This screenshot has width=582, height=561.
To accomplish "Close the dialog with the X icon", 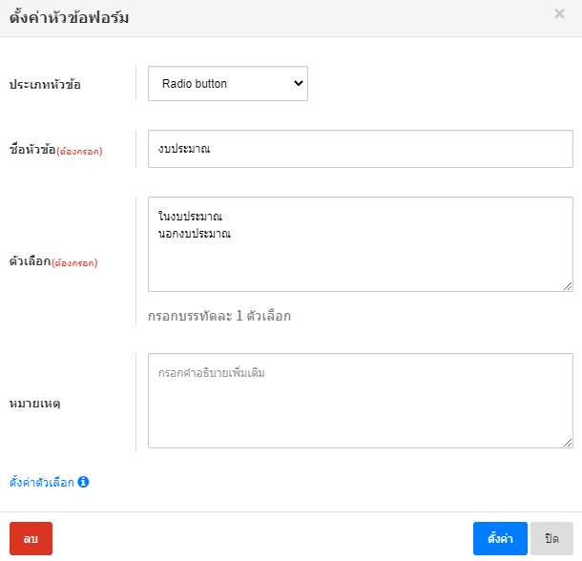I will click(x=559, y=14).
